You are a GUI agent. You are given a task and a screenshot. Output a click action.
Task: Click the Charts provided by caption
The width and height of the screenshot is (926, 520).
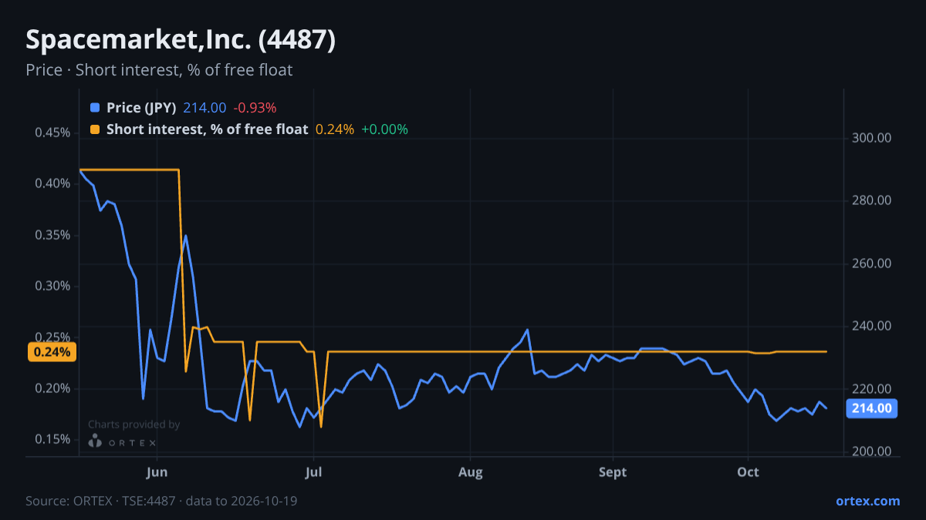(x=133, y=424)
